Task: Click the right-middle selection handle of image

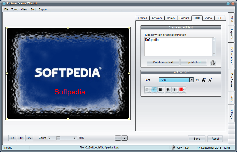Action: pos(129,73)
